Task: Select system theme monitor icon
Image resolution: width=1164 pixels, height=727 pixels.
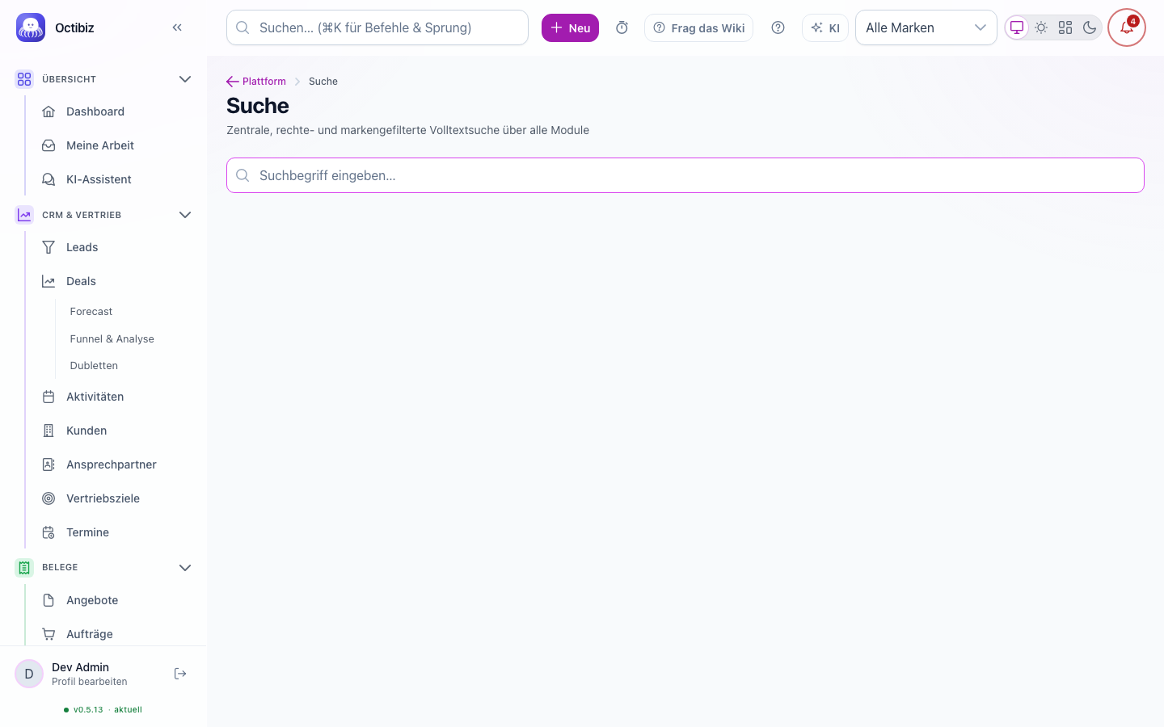Action: coord(1017,27)
